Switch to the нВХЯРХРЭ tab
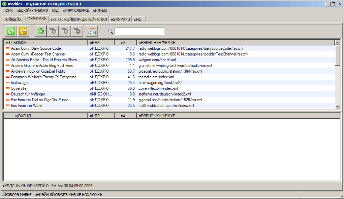Image resolution: width=344 pixels, height=199 pixels. tap(120, 19)
